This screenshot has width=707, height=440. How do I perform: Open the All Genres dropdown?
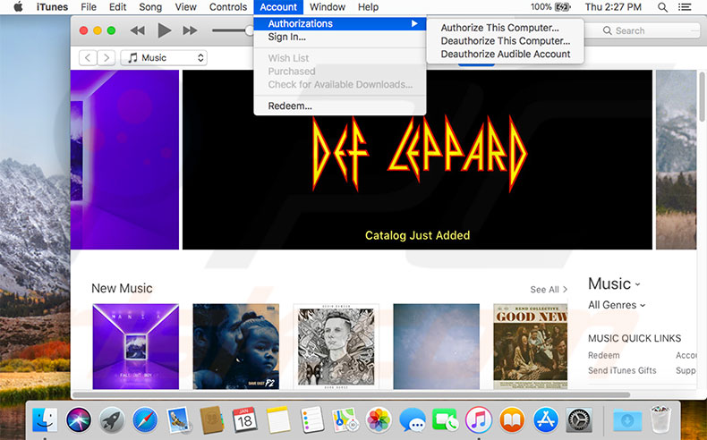[617, 305]
